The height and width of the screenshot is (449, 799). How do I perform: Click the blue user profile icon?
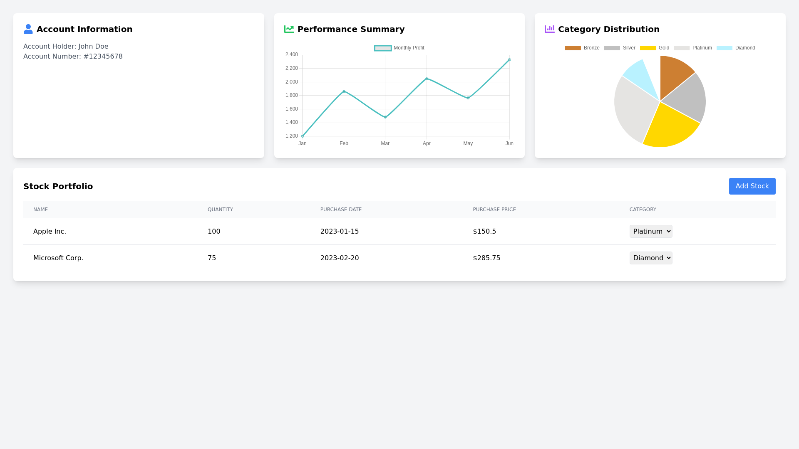[28, 29]
